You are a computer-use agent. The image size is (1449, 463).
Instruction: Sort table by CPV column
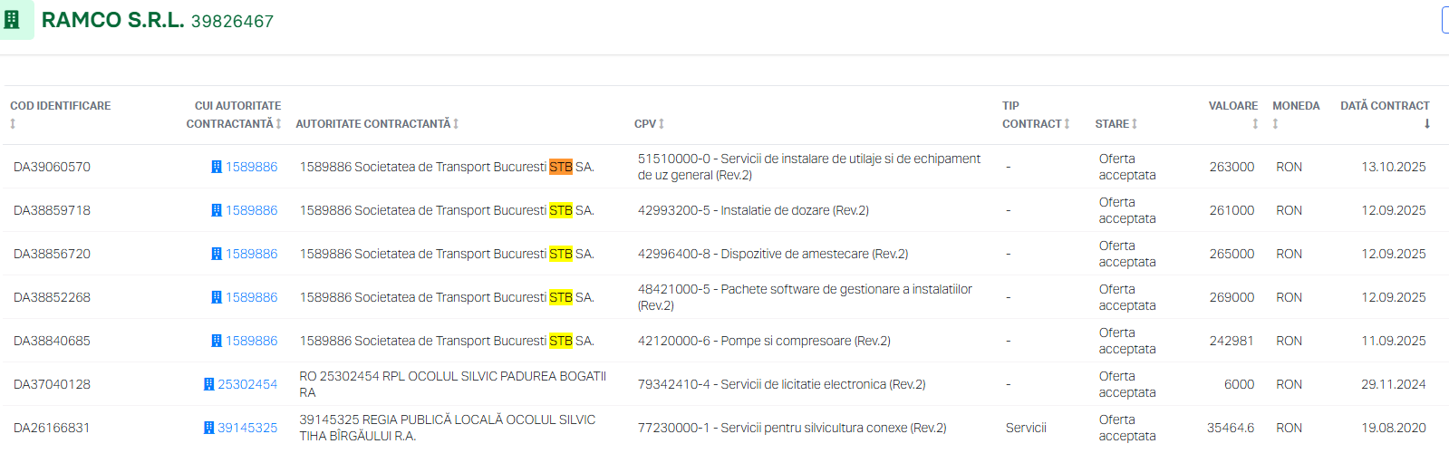[x=649, y=124]
